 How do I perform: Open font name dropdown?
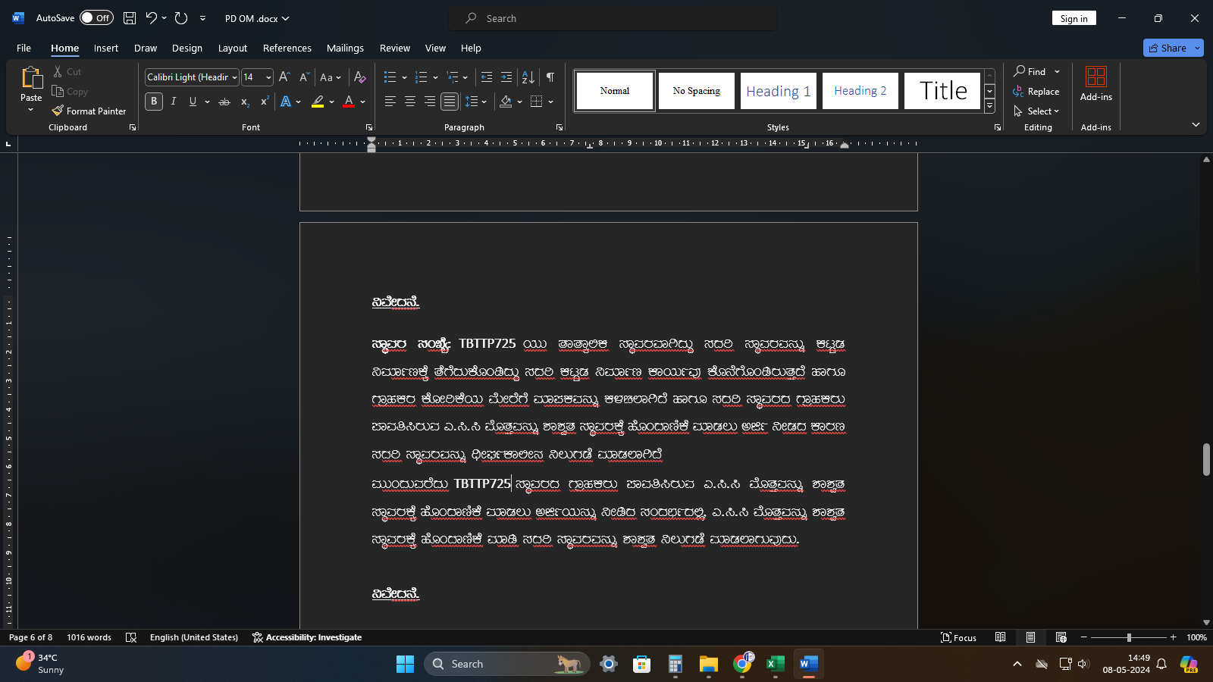235,77
